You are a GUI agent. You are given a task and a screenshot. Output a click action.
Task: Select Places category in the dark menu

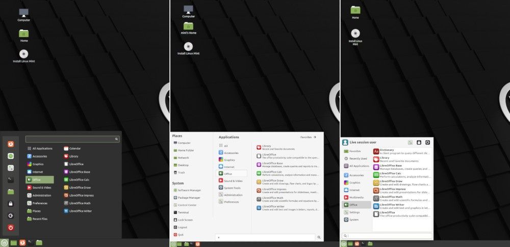coord(34,211)
